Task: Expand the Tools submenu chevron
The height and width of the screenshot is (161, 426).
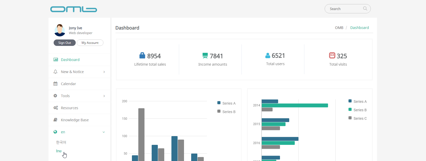Action: [x=104, y=96]
